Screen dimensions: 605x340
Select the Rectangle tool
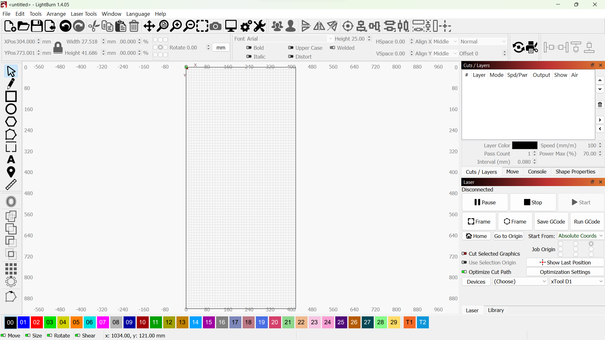(x=11, y=96)
